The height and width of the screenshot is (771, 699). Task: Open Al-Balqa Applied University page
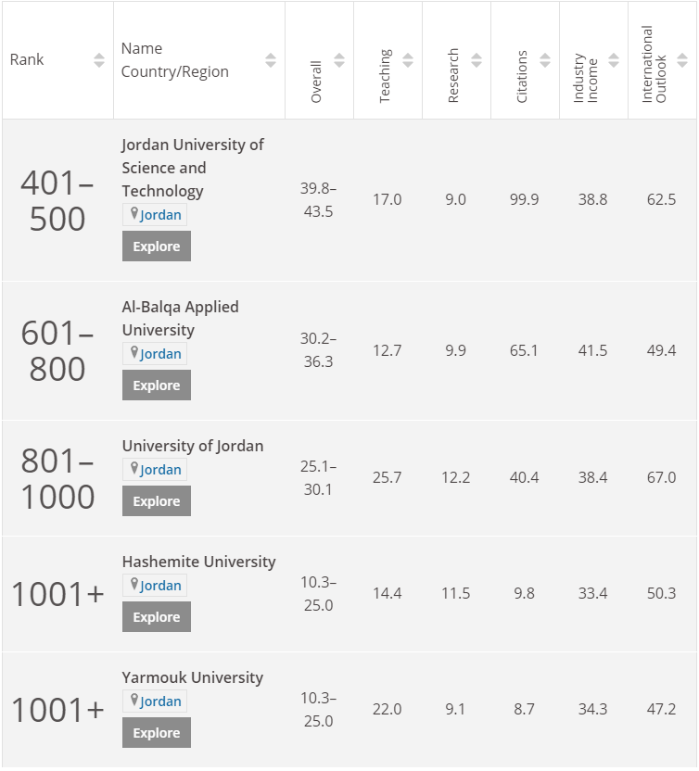[x=180, y=318]
